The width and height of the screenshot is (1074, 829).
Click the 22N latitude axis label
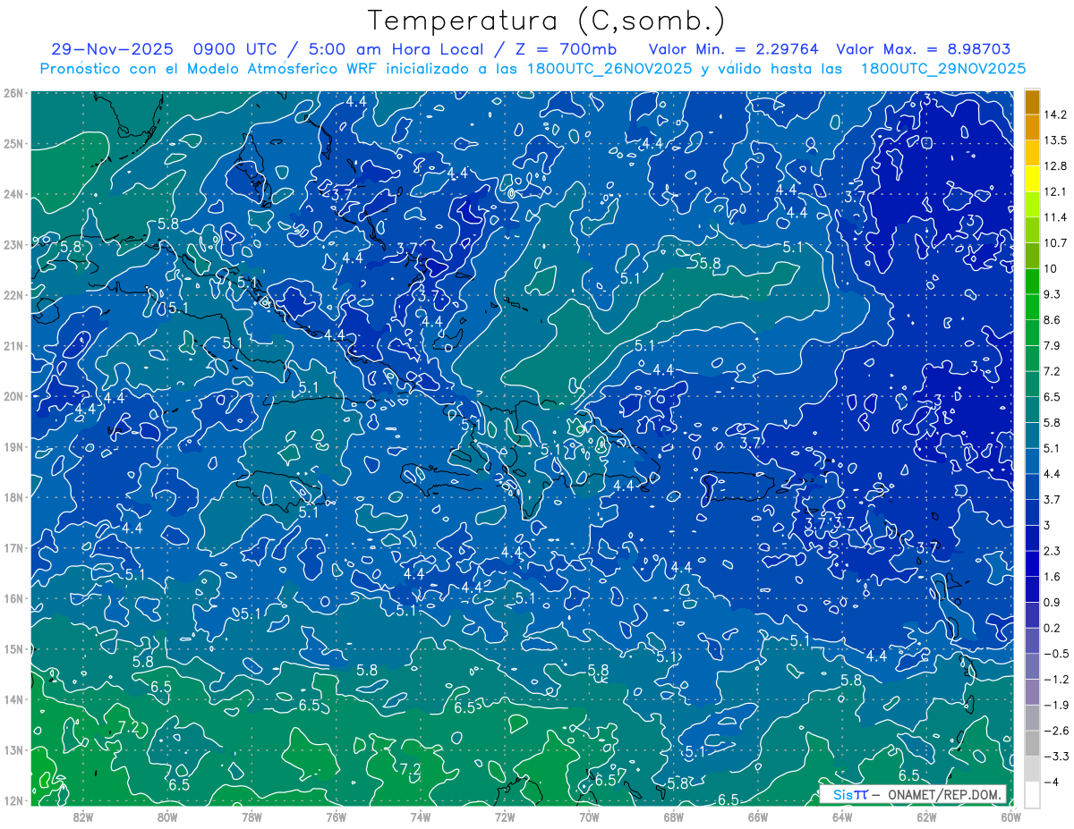pos(13,295)
